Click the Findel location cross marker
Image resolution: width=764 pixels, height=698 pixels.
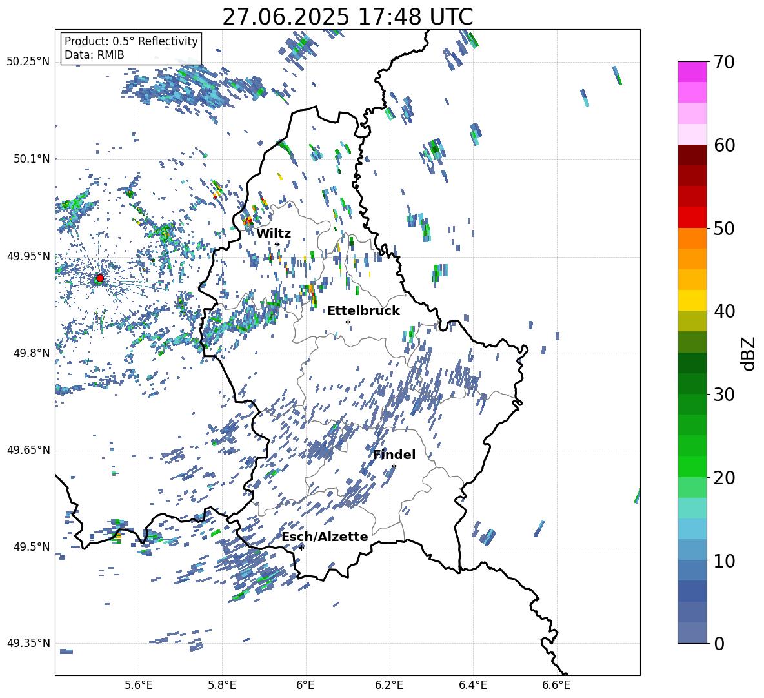394,466
